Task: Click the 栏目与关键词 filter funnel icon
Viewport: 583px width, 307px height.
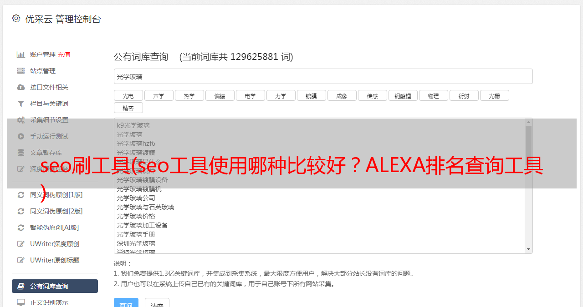Action: click(x=20, y=104)
